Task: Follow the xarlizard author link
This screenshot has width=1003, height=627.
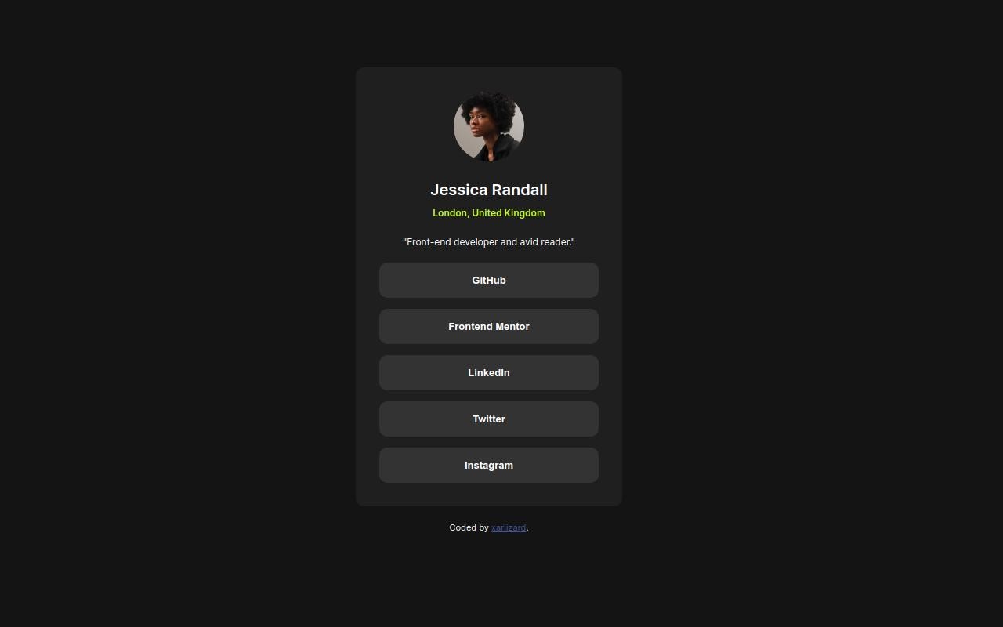Action: (509, 527)
